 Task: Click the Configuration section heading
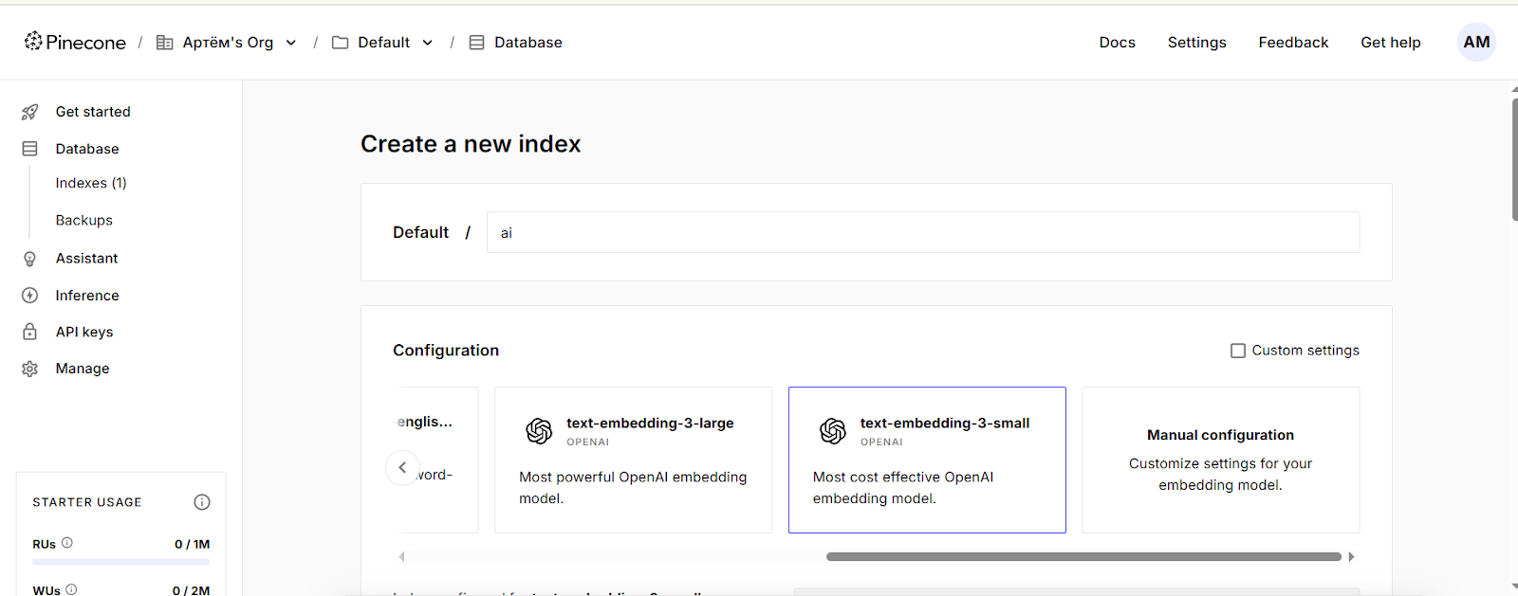[x=446, y=351]
